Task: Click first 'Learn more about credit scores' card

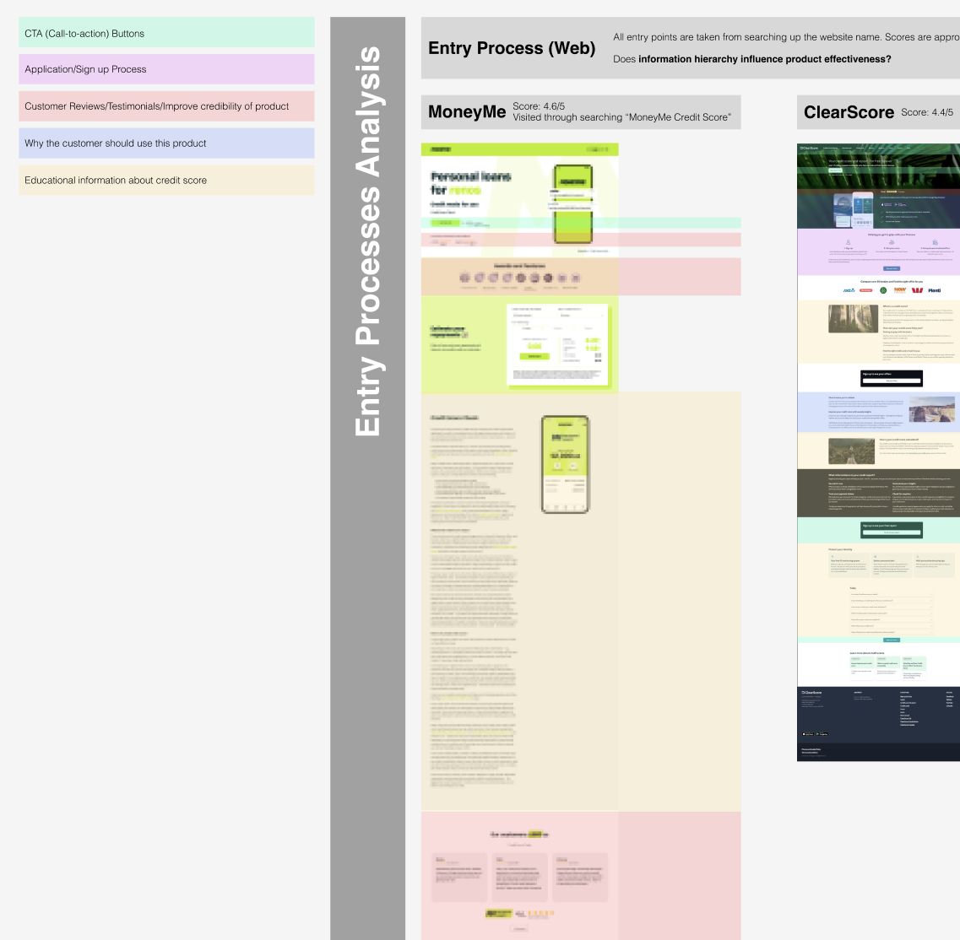Action: [861, 668]
